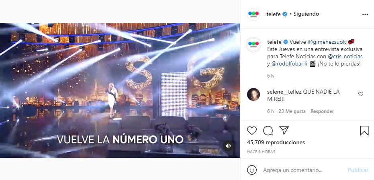The width and height of the screenshot is (374, 180).
Task: Open the @rodolfobarili mention link
Action: pos(289,64)
